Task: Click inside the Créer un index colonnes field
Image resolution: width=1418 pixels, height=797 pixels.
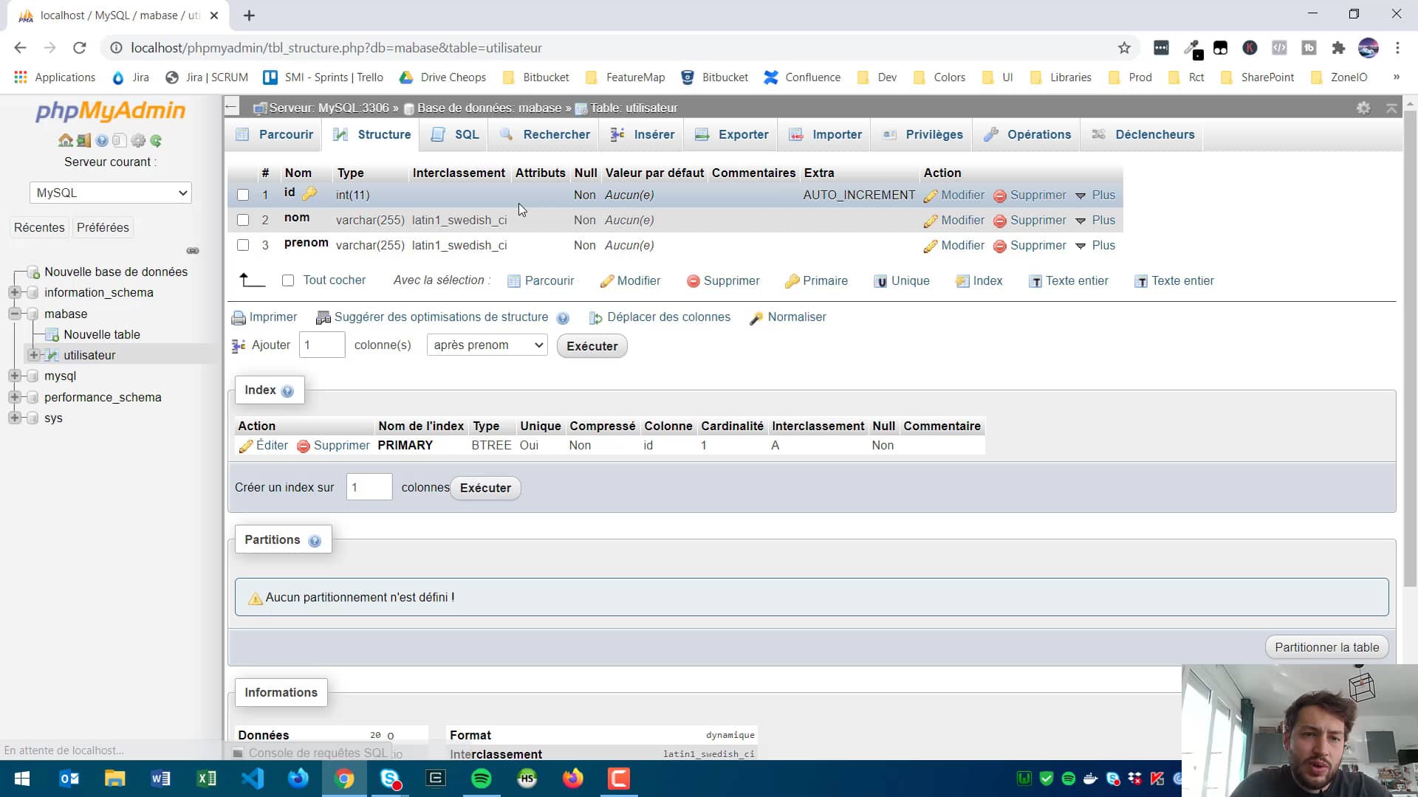Action: (x=368, y=487)
